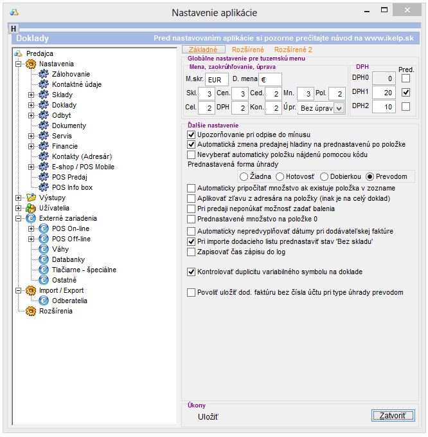Collapse the Externé zariadenia tree node
This screenshot has width=428, height=437.
click(17, 219)
